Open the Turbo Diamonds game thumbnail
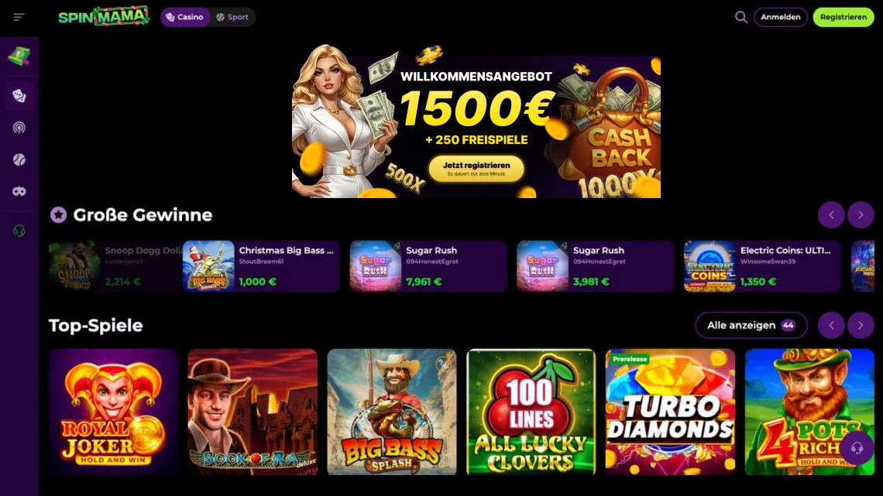This screenshot has height=496, width=883. (670, 412)
